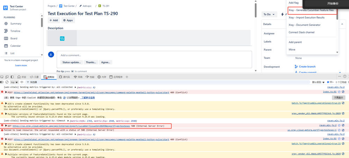This screenshot has width=349, height=158.
Task: Click the Agree... suggestion button
Action: [106, 62]
